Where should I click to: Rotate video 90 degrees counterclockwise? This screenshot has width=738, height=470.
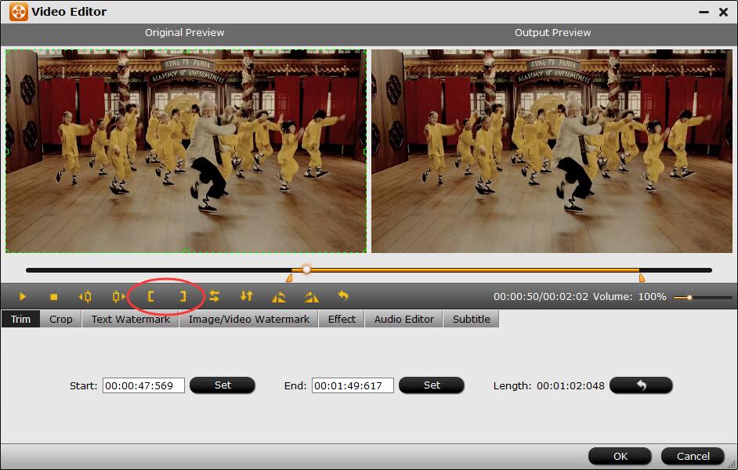click(x=279, y=297)
